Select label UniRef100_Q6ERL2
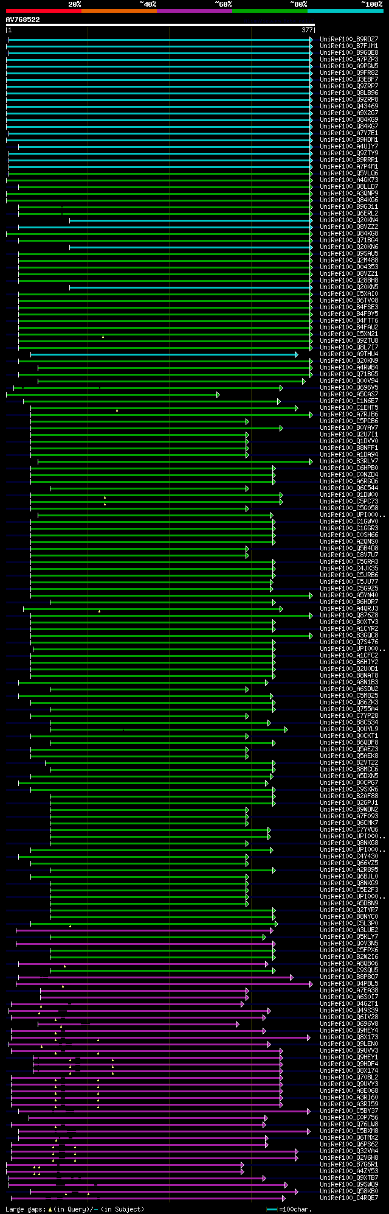 349,214
